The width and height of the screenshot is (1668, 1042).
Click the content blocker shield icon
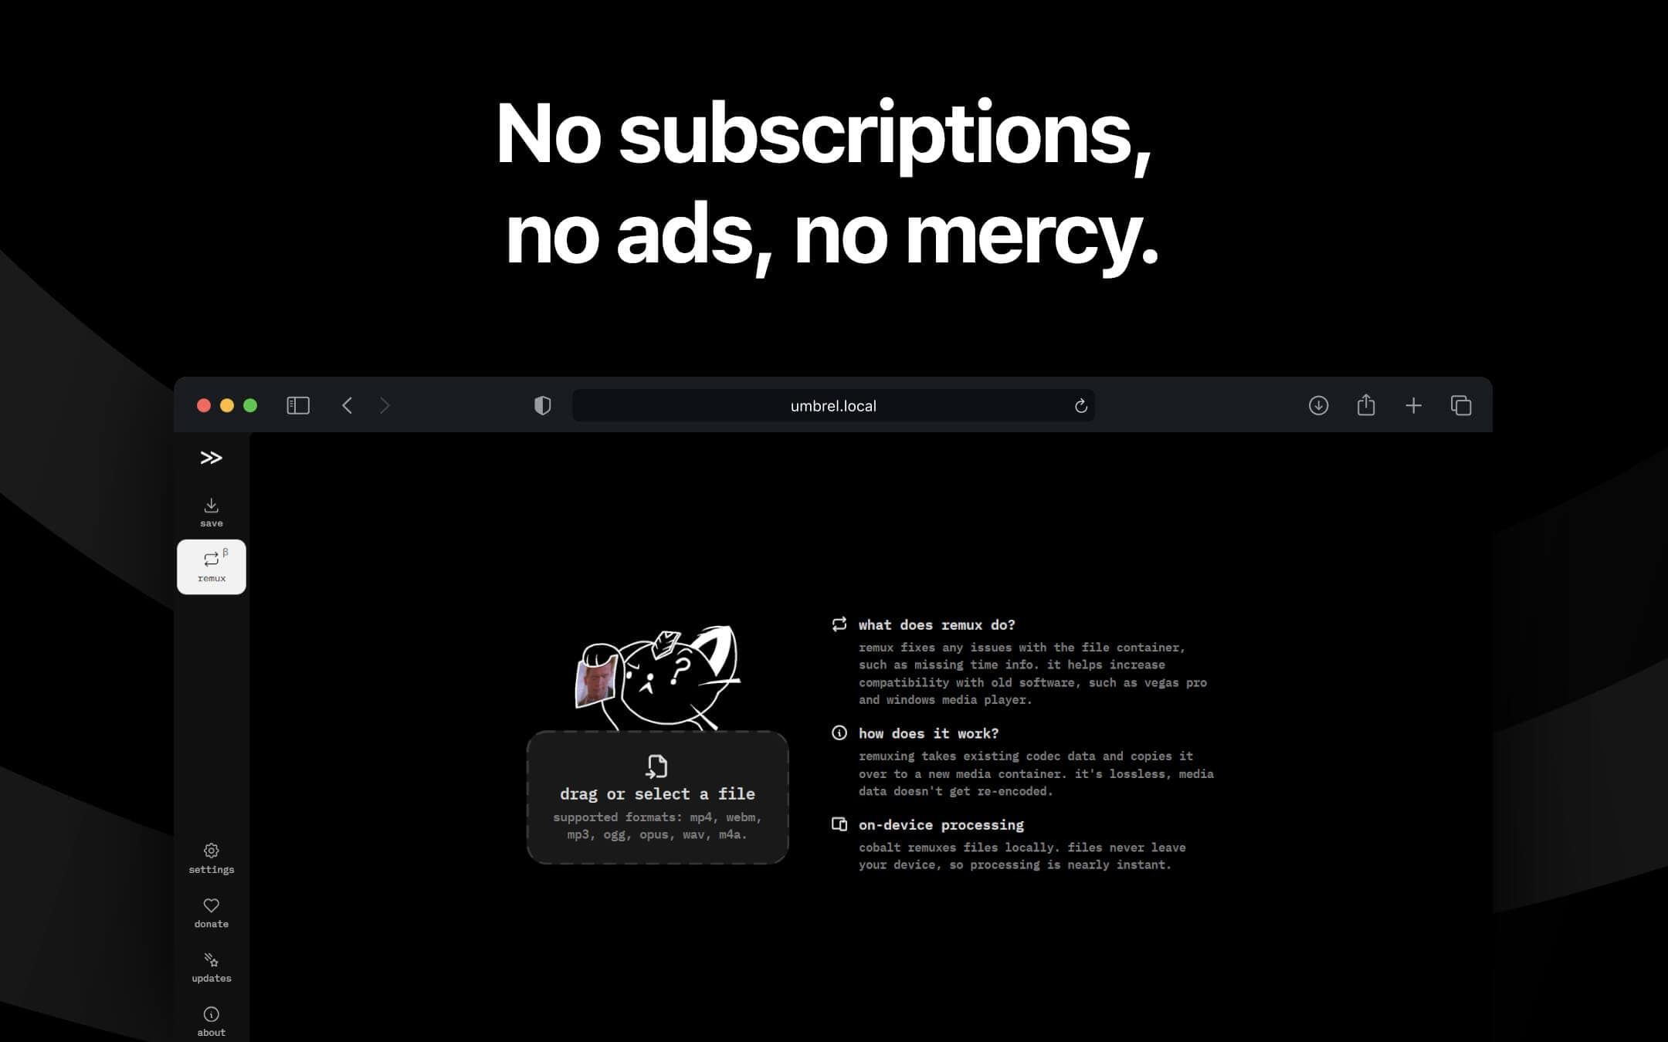541,404
